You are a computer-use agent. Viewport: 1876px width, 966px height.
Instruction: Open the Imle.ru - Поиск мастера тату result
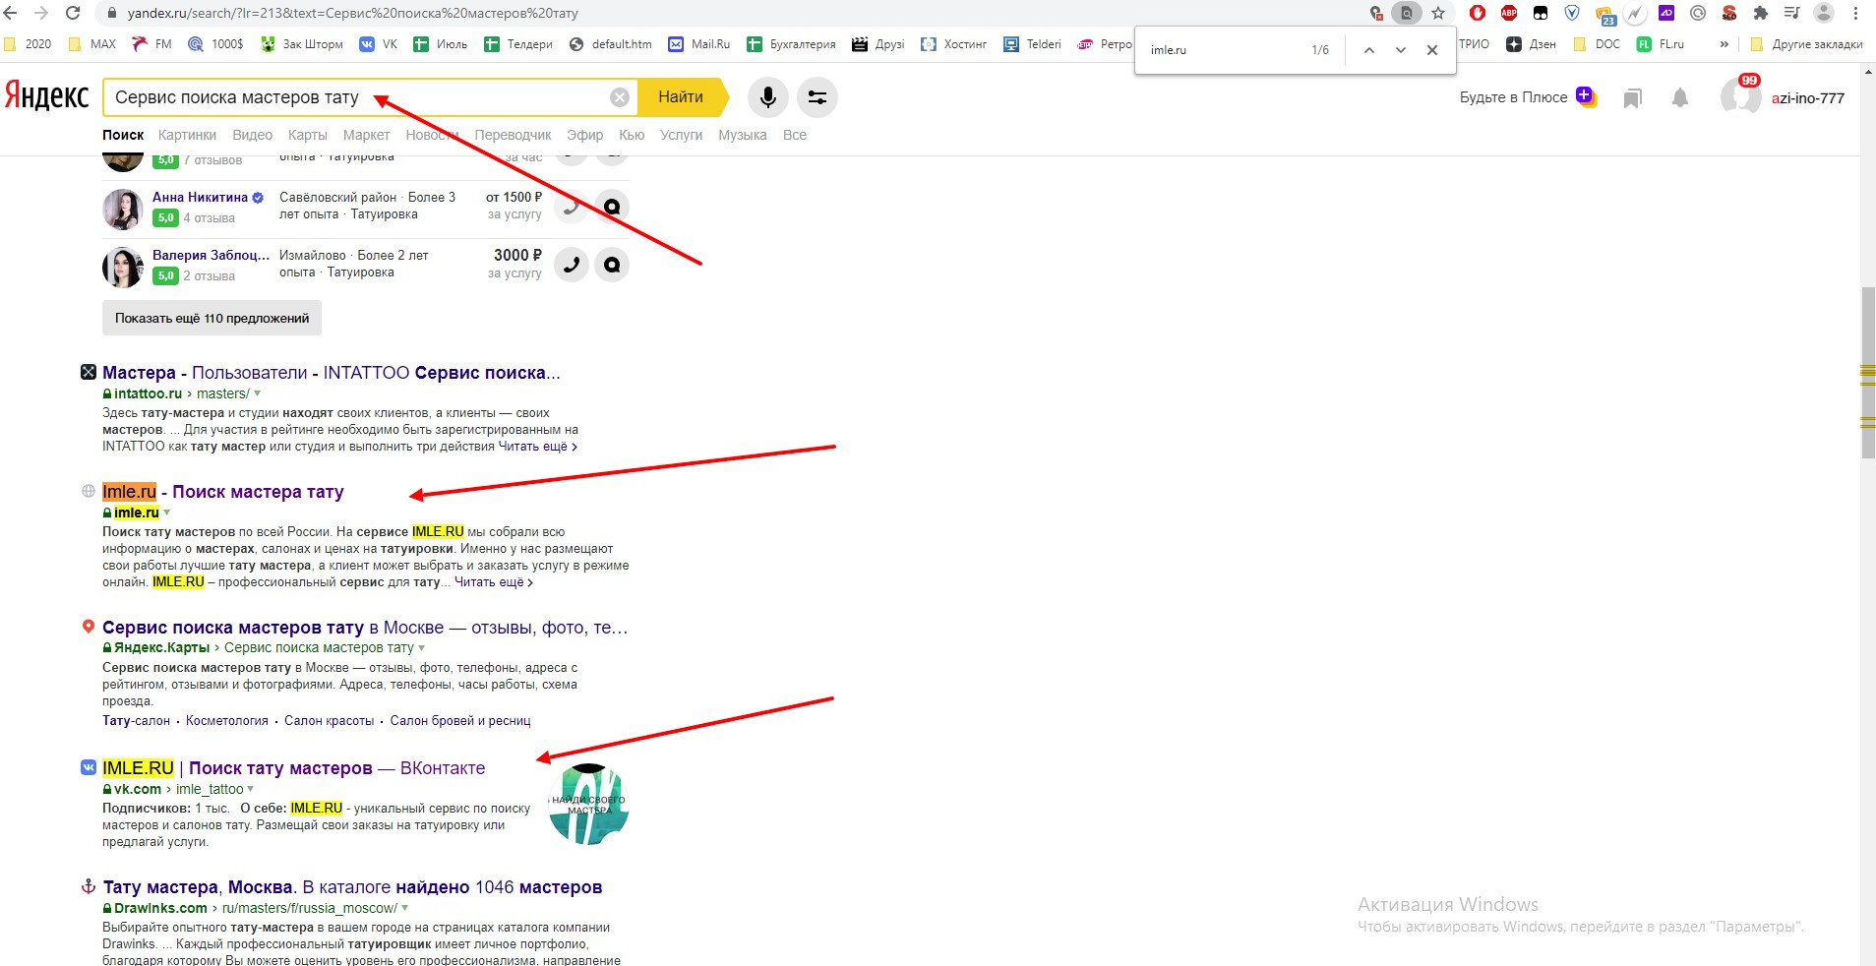[x=223, y=492]
